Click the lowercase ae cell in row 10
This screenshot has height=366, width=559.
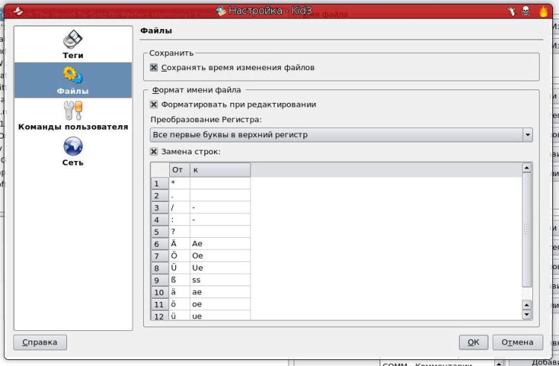(220, 292)
